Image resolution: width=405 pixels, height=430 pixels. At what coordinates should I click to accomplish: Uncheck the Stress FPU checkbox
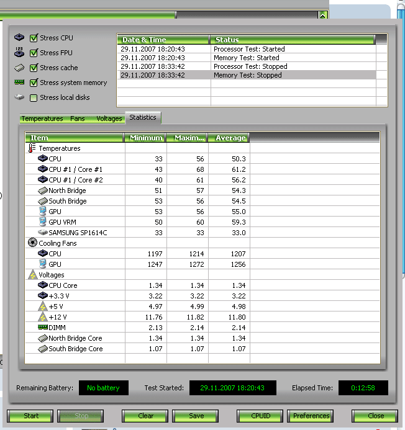coord(34,53)
